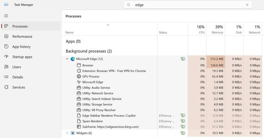Click the efficiency mode leaf for Microsoft Edge
The image size is (264, 138).
[183, 59]
